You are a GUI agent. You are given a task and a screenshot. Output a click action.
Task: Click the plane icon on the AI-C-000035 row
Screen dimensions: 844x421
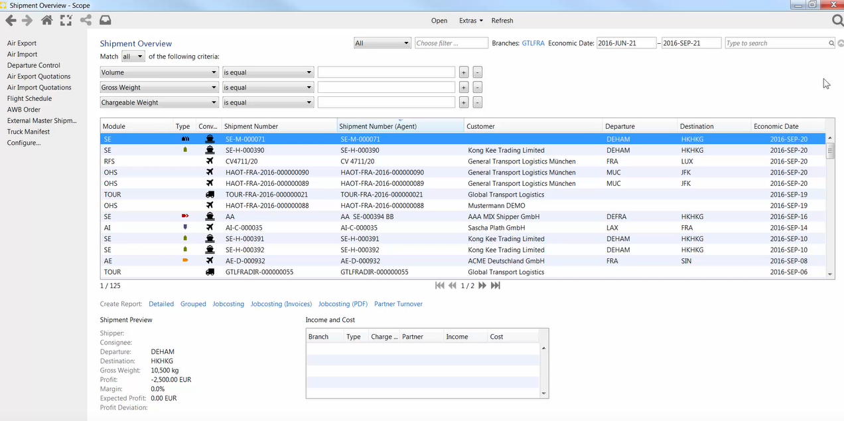(x=210, y=227)
